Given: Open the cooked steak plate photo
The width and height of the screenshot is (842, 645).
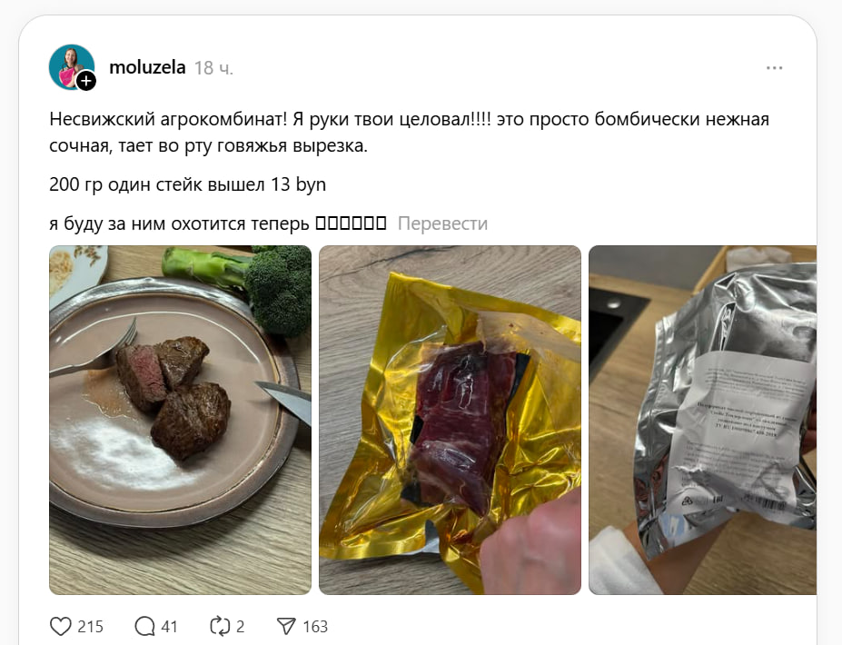Looking at the screenshot, I should point(181,420).
